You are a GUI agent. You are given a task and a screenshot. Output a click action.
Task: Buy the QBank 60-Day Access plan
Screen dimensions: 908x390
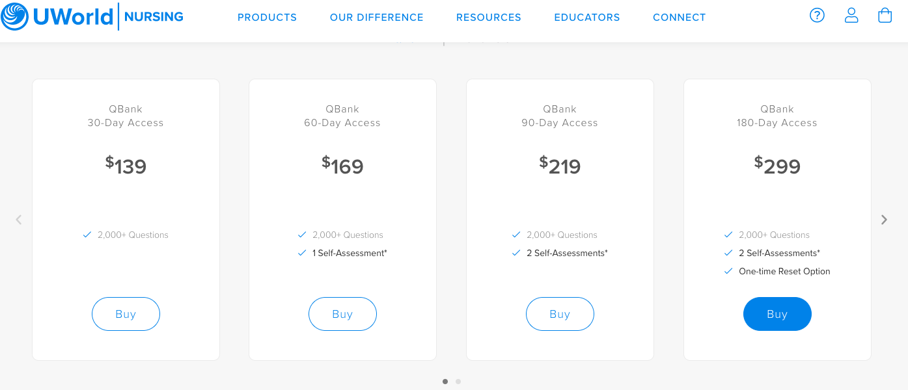point(342,314)
